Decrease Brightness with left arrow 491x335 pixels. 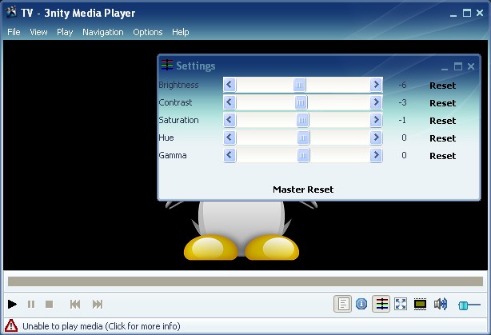(230, 85)
